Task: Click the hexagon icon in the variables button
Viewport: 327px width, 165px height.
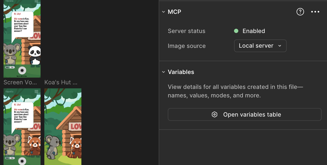Action: 214,114
